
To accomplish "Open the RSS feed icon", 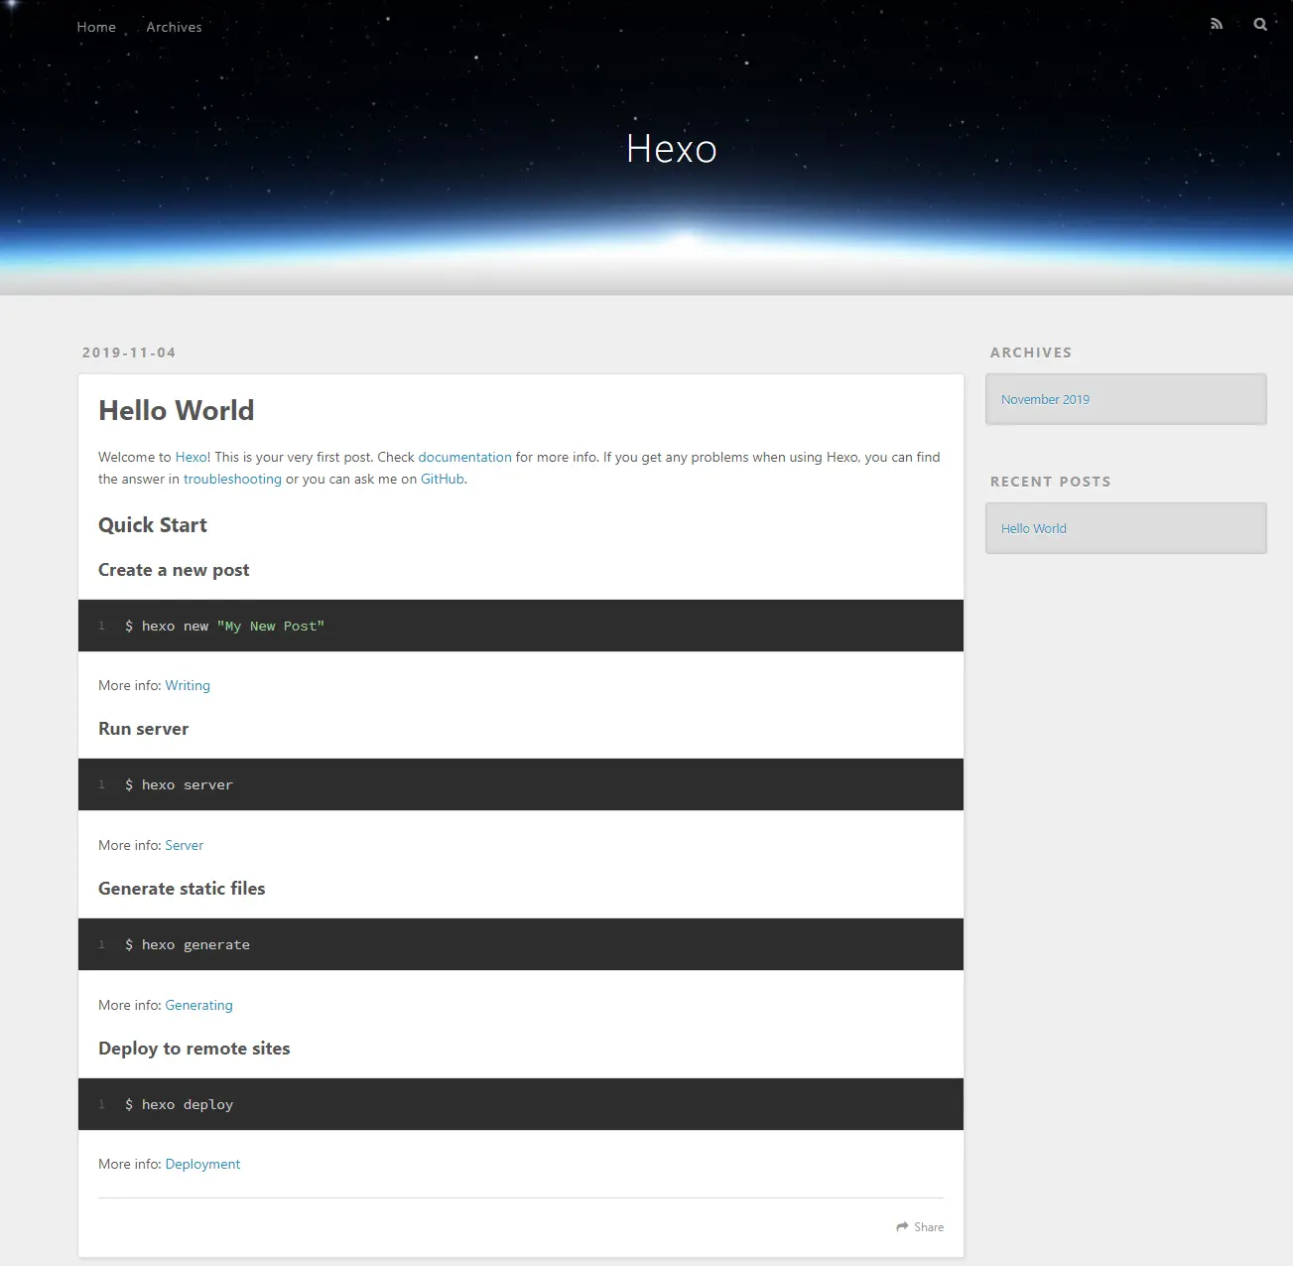I will coord(1217,25).
